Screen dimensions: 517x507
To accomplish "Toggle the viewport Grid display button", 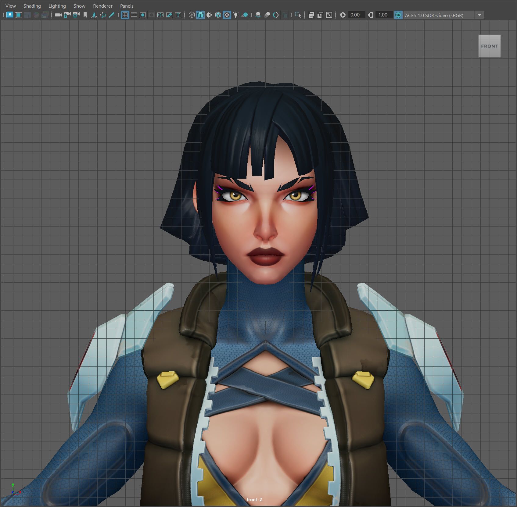I will (x=125, y=15).
